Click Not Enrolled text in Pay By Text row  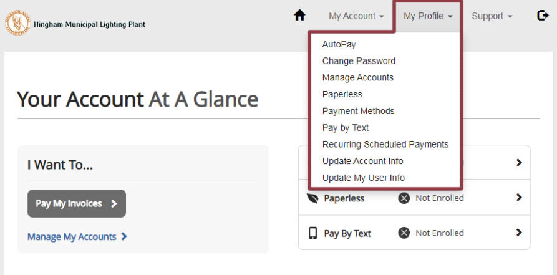point(440,233)
